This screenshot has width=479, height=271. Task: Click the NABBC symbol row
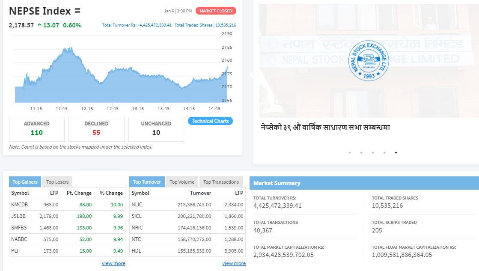[x=67, y=239]
